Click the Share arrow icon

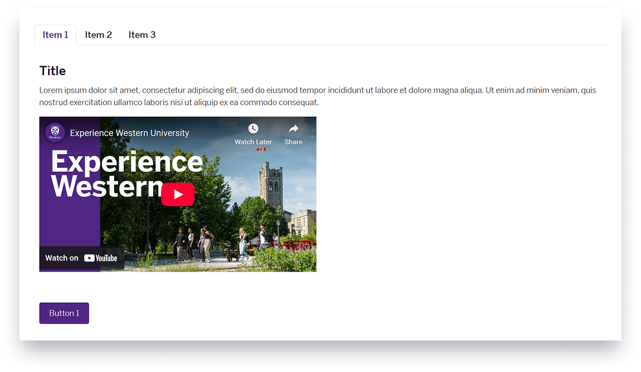[293, 128]
